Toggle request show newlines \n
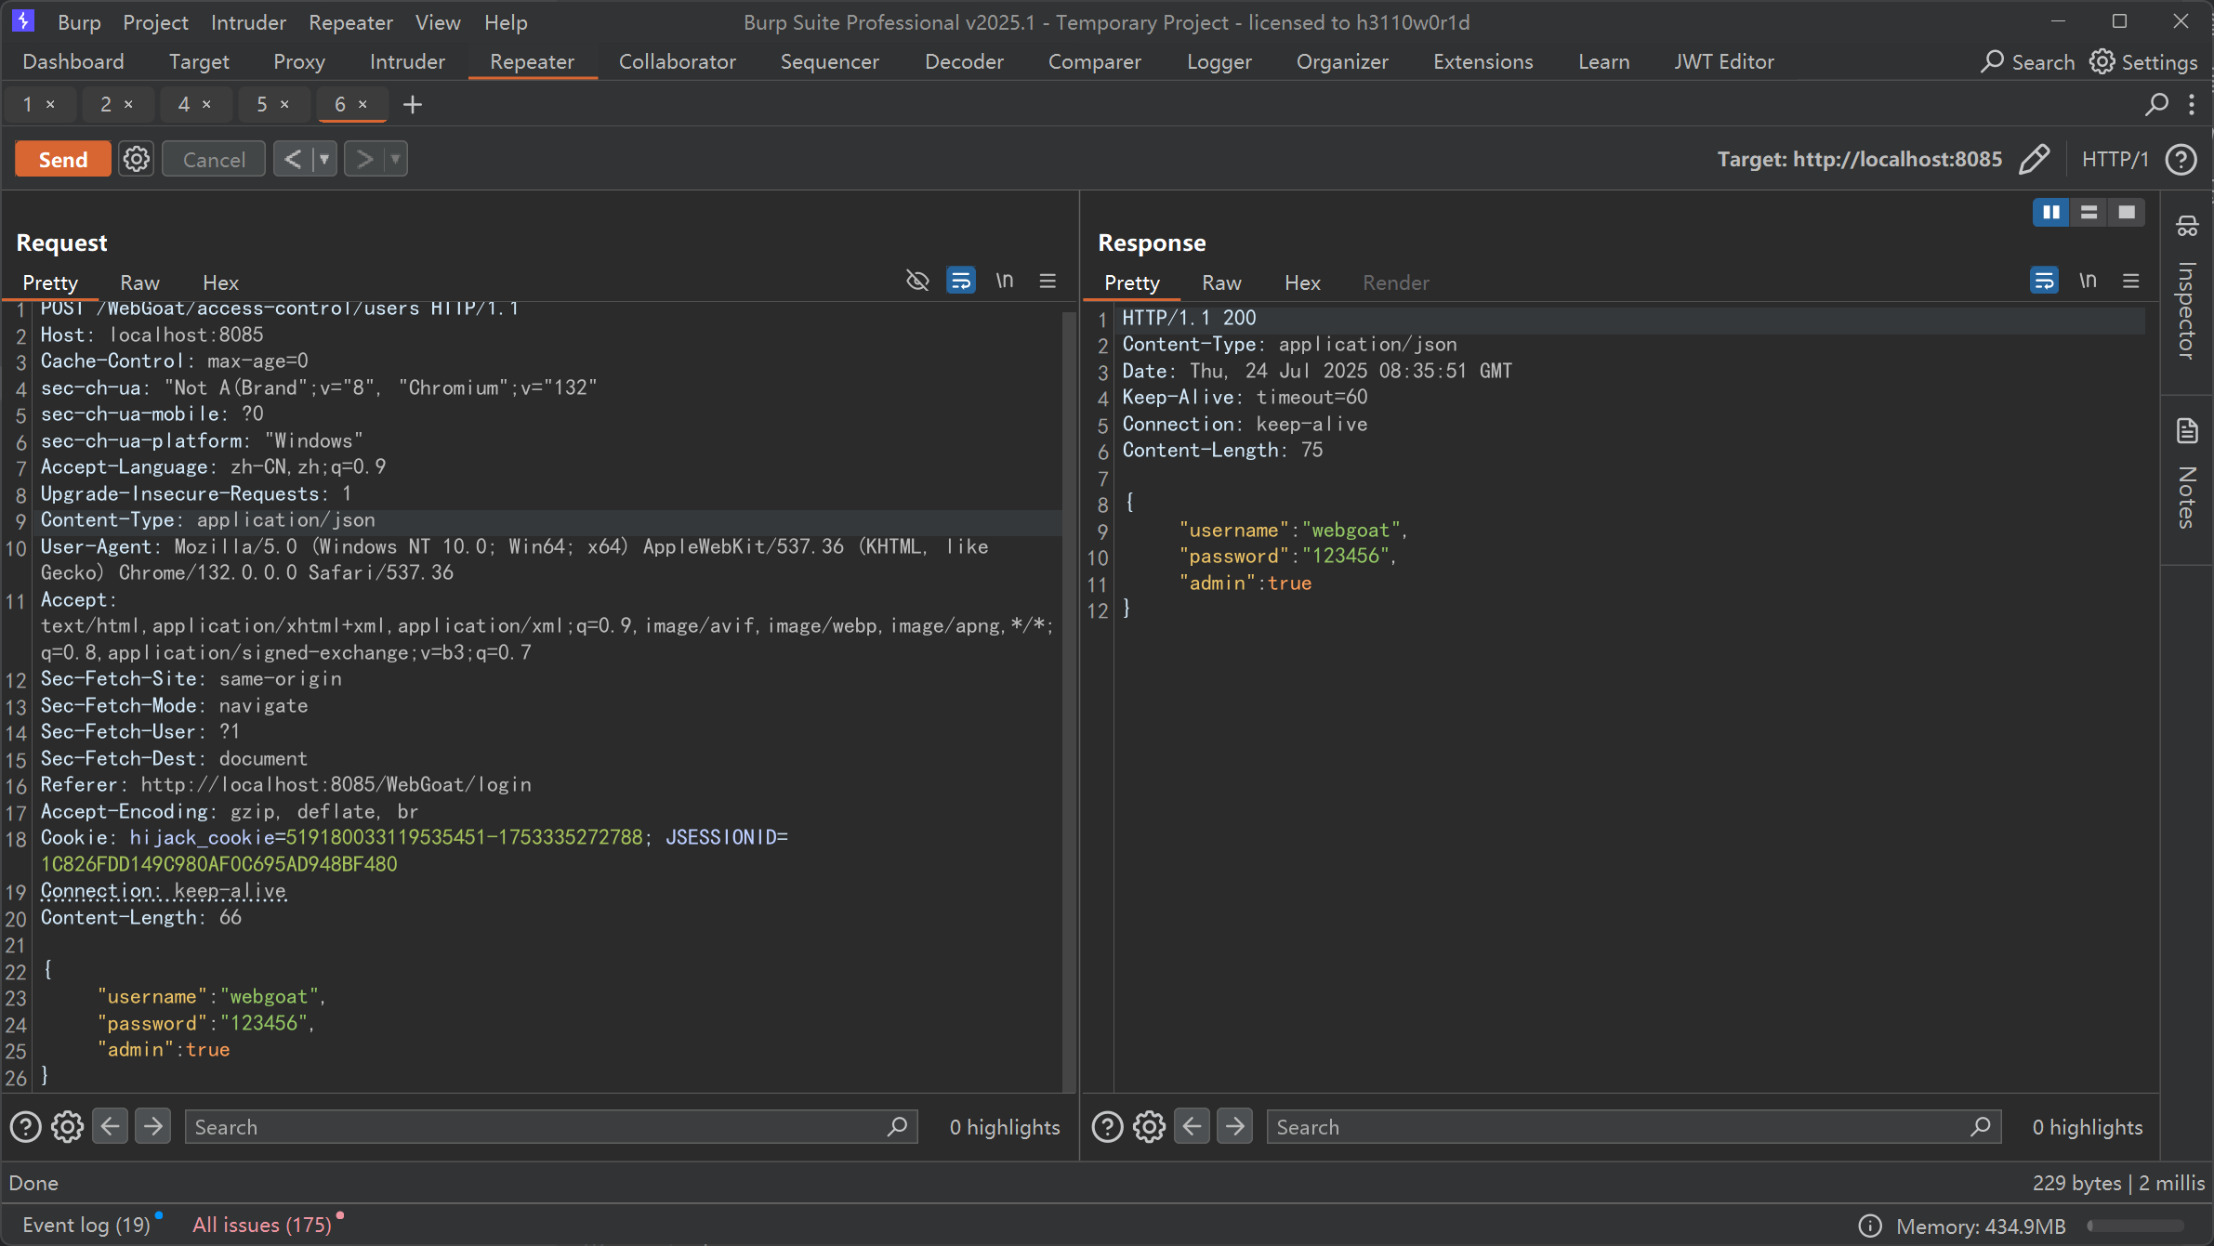 click(1005, 280)
